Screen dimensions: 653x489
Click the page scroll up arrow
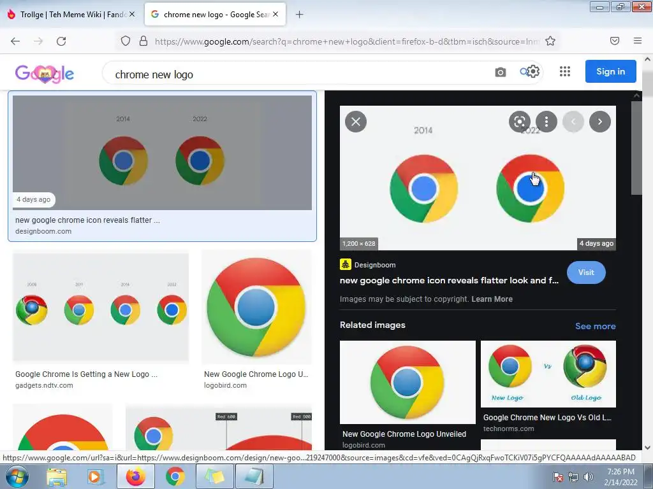pos(648,59)
